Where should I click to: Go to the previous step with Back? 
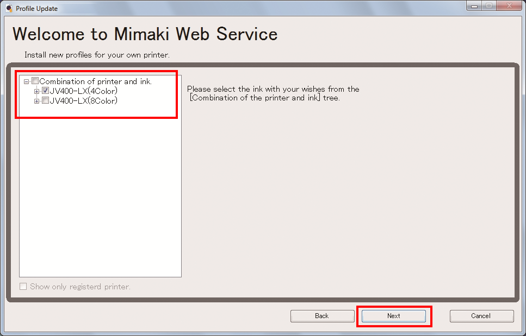[x=322, y=316]
